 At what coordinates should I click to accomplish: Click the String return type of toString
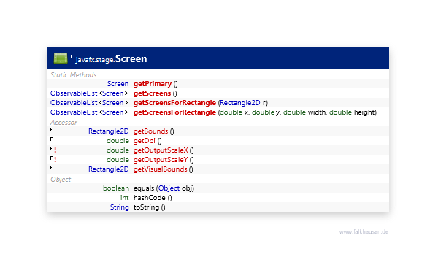click(120, 207)
